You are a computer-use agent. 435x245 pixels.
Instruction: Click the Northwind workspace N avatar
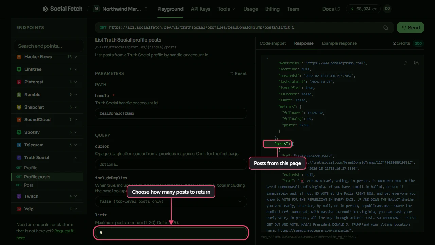point(96,9)
